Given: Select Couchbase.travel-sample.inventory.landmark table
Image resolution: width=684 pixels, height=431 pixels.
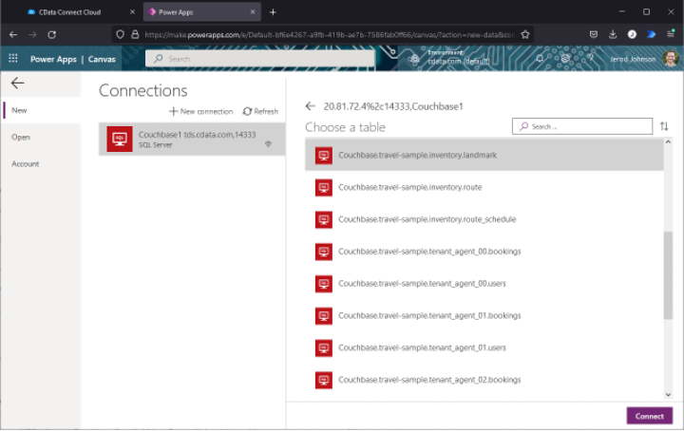Looking at the screenshot, I should [484, 155].
